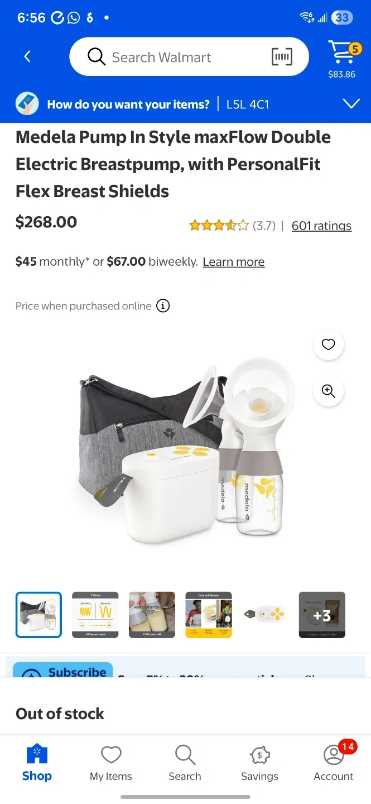
Task: View the 2 Modes vacuum levels thumbnail
Action: coord(95,615)
